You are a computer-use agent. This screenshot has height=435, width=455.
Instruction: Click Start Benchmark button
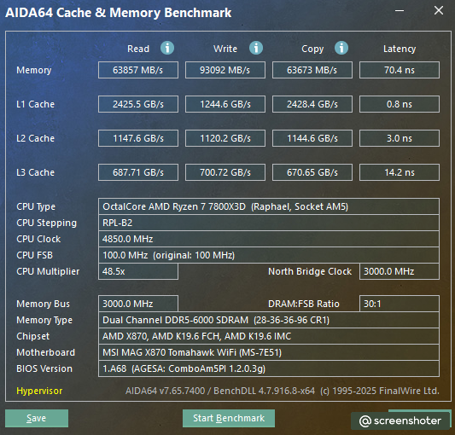point(229,418)
